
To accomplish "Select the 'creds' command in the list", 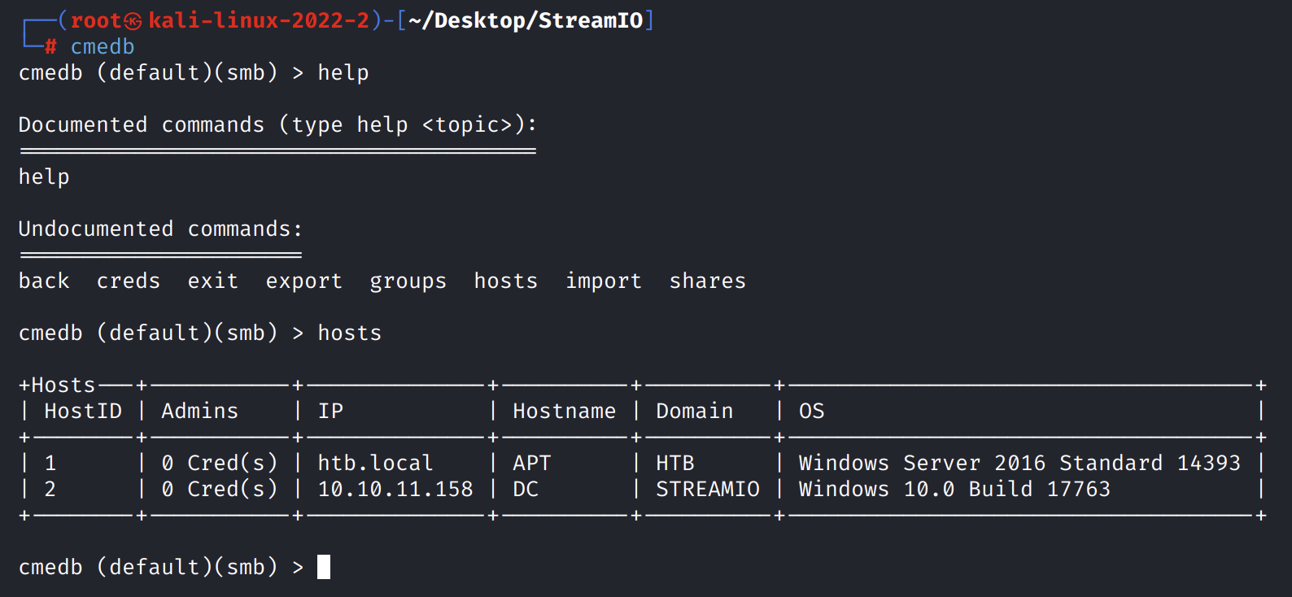I will pyautogui.click(x=129, y=281).
